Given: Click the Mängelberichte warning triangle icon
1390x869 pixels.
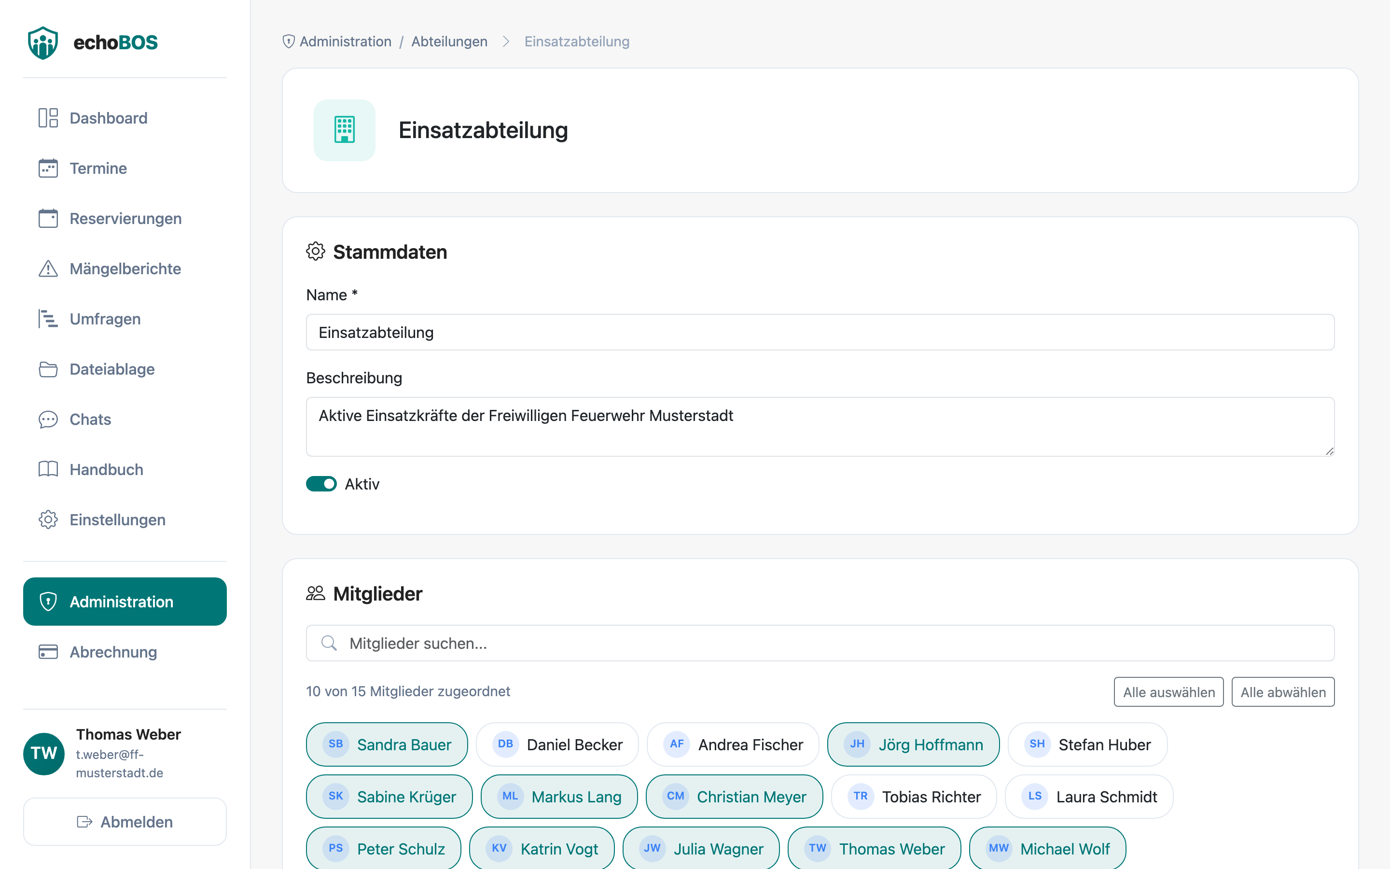Looking at the screenshot, I should 48,268.
